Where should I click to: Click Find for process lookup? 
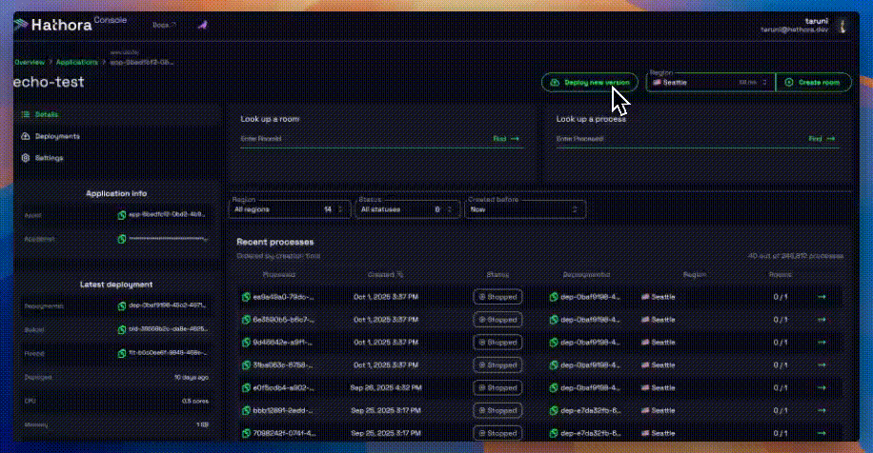point(822,138)
